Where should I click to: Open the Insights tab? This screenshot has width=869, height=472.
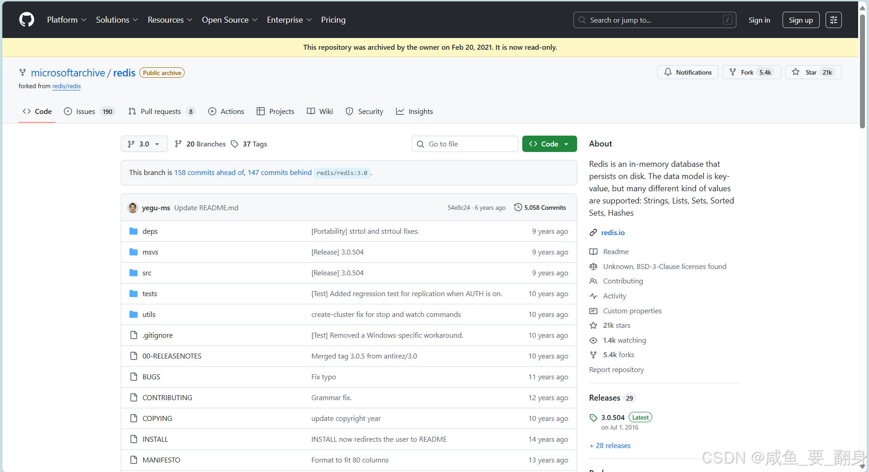(x=415, y=111)
